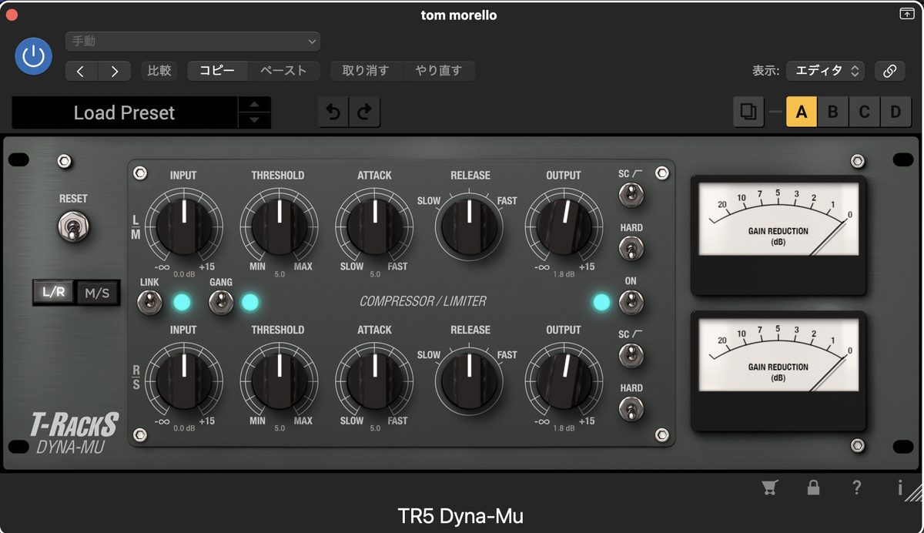Select snapshot B
This screenshot has height=533, width=924.
(x=833, y=112)
